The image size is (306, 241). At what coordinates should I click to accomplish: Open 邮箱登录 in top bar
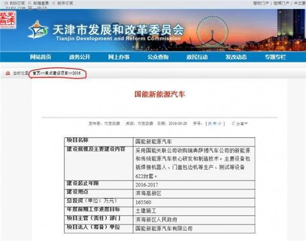click(40, 3)
